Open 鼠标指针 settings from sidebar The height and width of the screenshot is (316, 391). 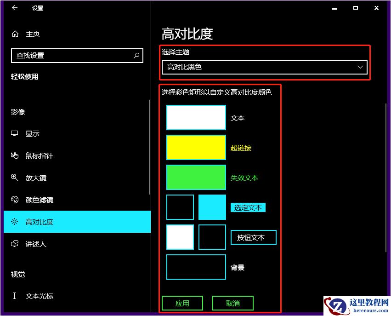[14, 155]
